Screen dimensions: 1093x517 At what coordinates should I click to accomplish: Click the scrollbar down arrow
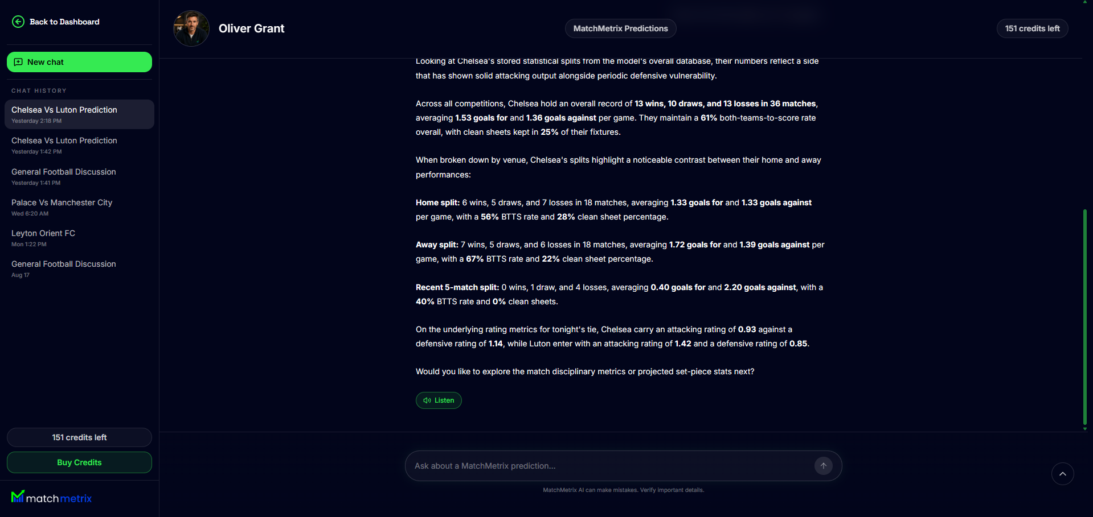1084,429
